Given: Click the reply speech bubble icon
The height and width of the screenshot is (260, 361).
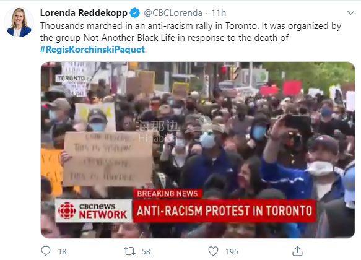Looking at the screenshot, I should tap(46, 251).
